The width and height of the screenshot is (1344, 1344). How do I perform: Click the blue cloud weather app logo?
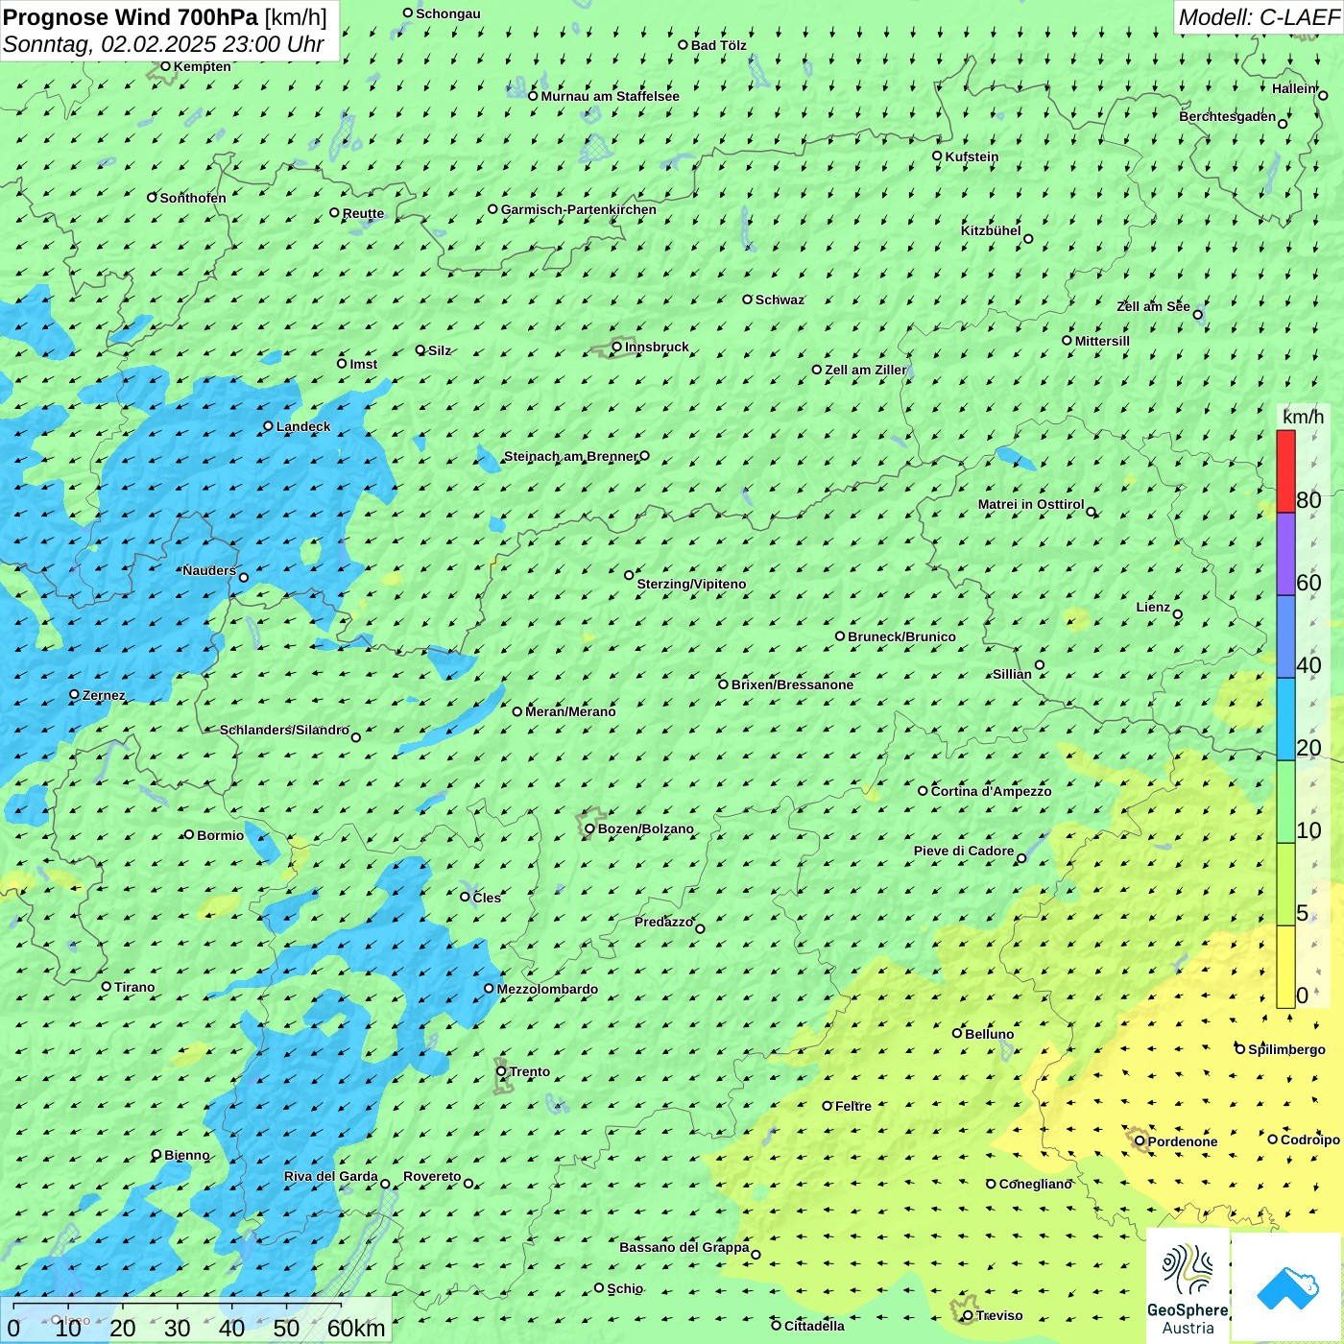tap(1287, 1288)
